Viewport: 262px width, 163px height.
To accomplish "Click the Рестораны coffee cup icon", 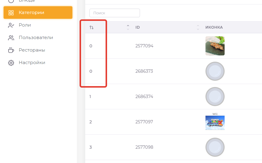I will click(11, 50).
